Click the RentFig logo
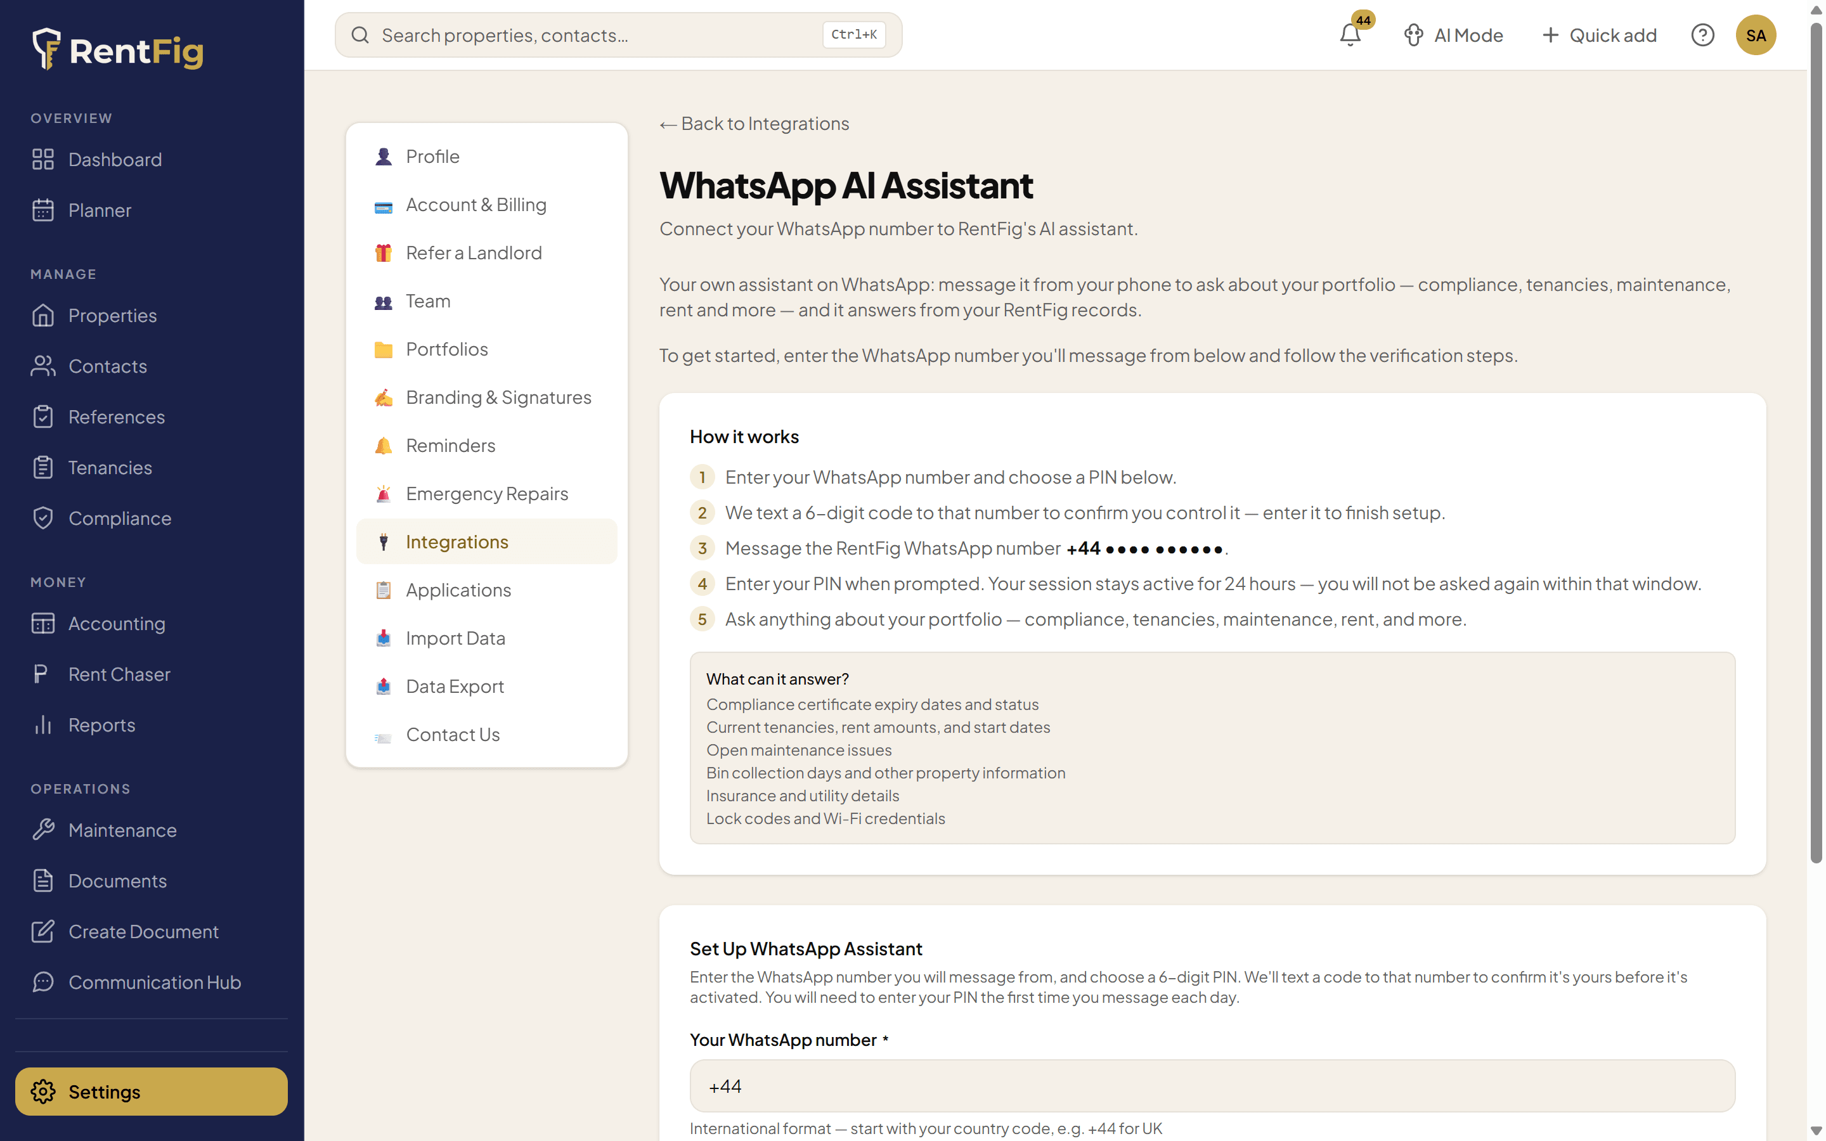 click(x=119, y=50)
